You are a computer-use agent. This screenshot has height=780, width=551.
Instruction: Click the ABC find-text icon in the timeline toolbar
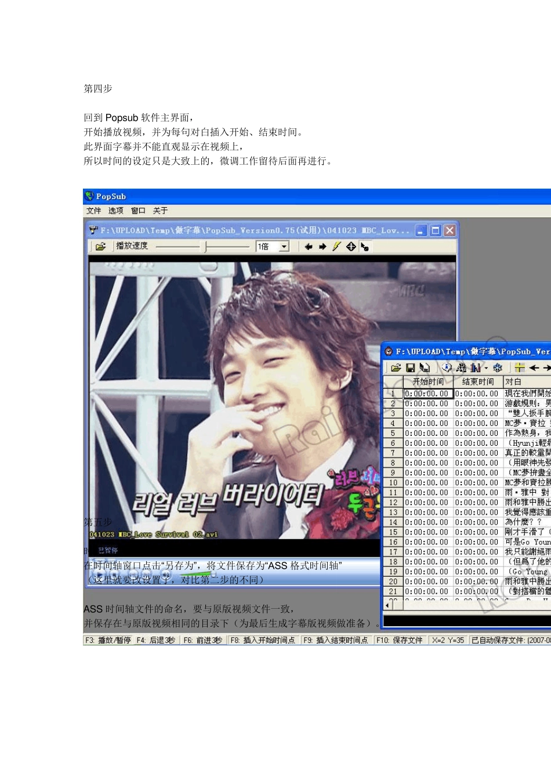coord(462,367)
